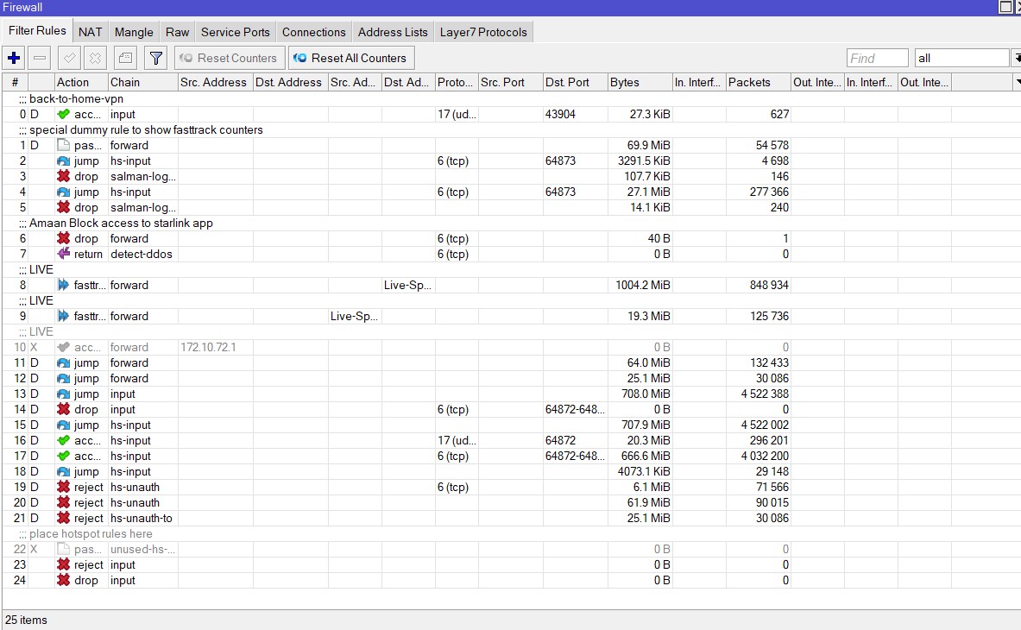Click the 43904 destination port cell
The image size is (1021, 630).
pyautogui.click(x=575, y=114)
